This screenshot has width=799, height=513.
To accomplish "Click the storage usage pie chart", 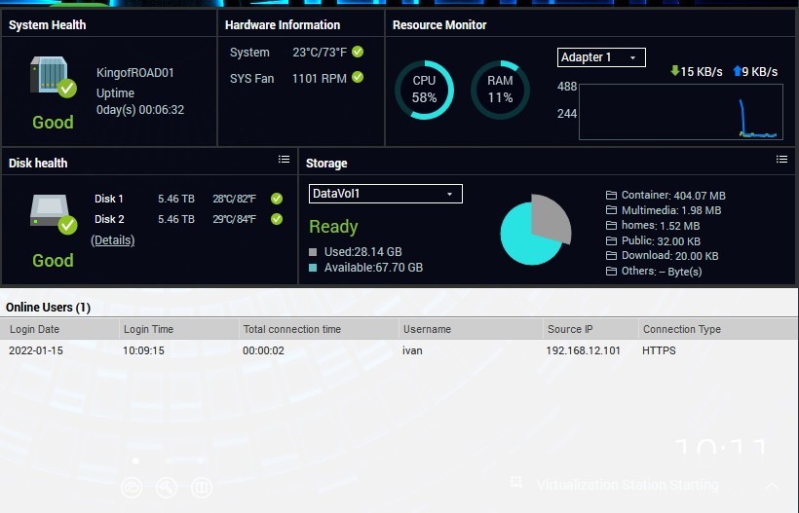I will (535, 230).
